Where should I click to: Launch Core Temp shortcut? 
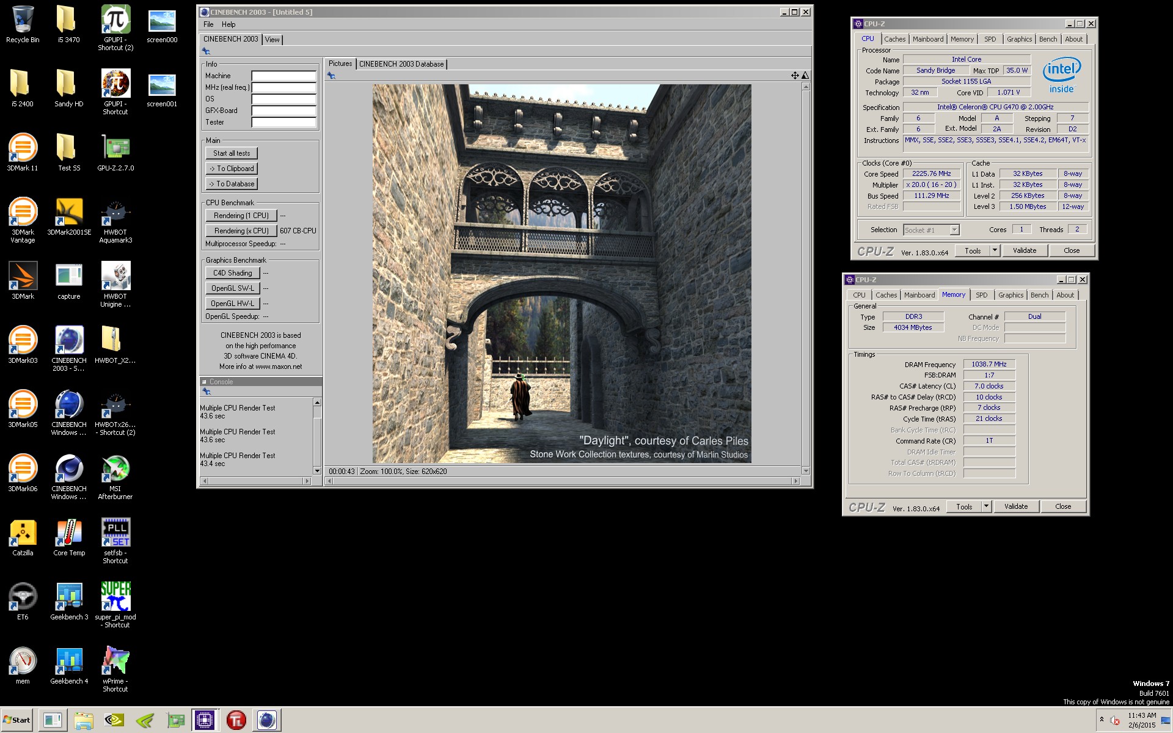pos(69,538)
